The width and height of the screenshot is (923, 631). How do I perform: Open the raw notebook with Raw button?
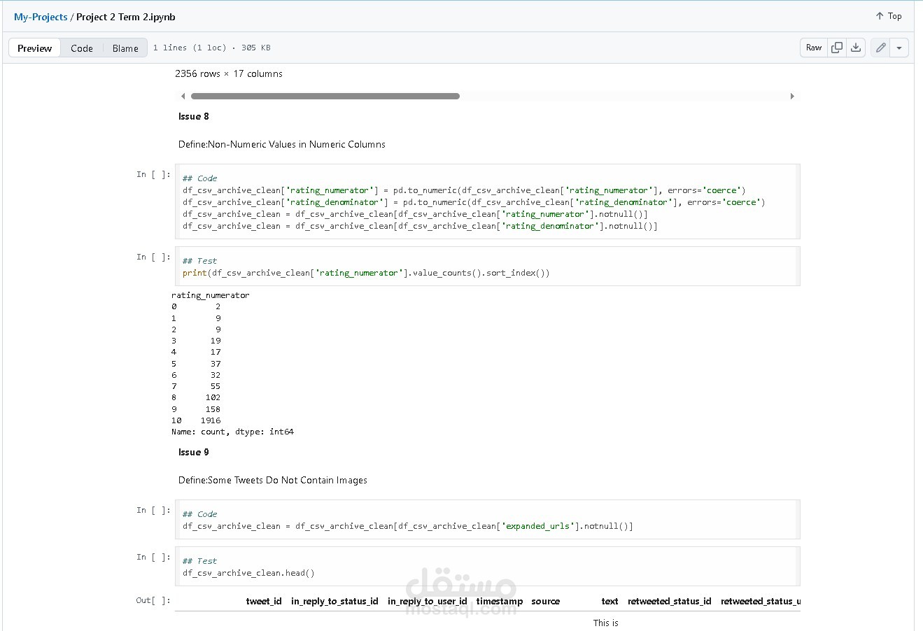[x=813, y=48]
